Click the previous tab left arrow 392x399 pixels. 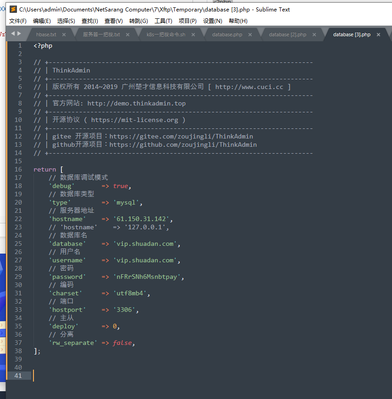click(x=13, y=33)
